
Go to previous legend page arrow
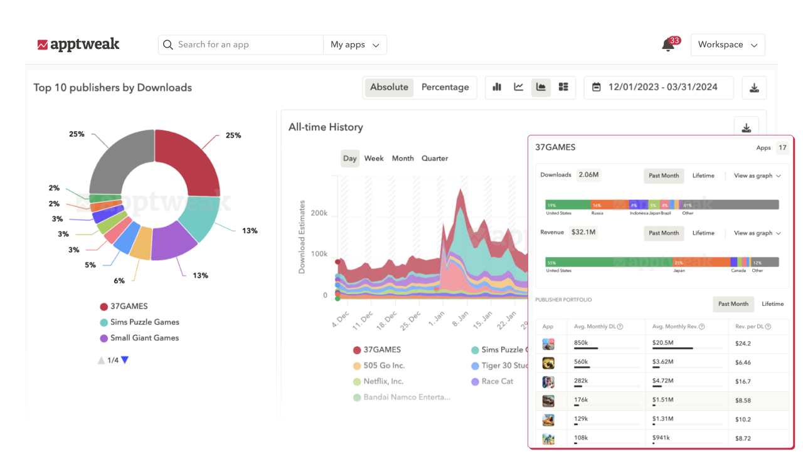pos(101,360)
